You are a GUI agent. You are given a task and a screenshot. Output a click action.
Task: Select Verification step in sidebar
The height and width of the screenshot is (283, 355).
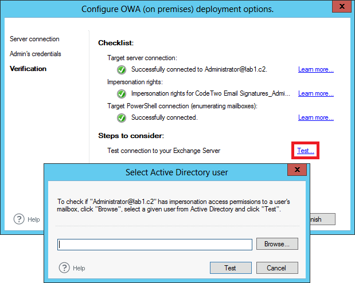[x=28, y=69]
